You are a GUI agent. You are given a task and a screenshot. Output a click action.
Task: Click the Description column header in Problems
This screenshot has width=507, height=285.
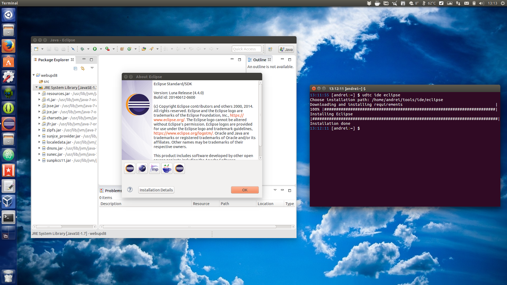145,204
